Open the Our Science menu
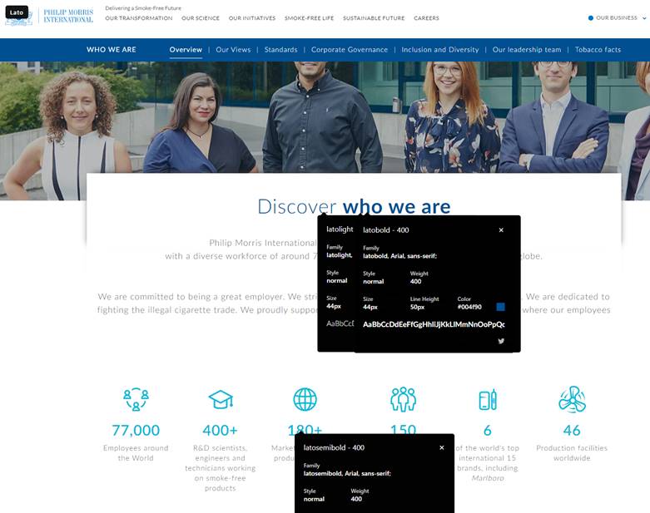 (201, 18)
